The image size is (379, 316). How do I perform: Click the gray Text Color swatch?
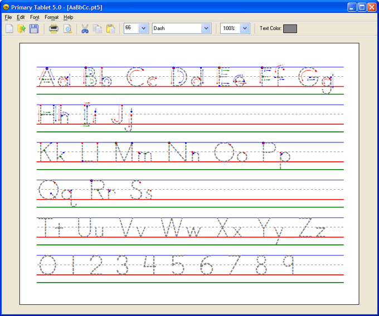coord(290,28)
